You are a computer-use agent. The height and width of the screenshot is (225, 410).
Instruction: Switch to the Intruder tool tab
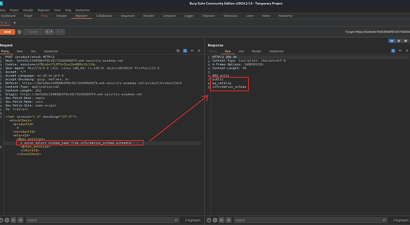tap(62, 16)
